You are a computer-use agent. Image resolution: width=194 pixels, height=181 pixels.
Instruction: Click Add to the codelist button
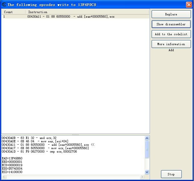click(171, 34)
